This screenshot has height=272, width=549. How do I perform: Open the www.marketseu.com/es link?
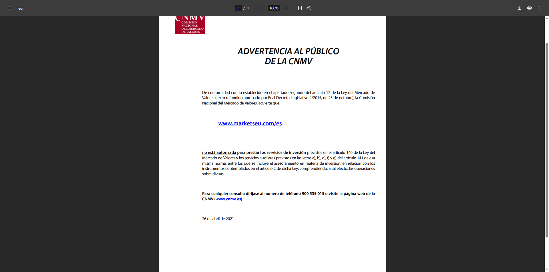click(x=250, y=123)
